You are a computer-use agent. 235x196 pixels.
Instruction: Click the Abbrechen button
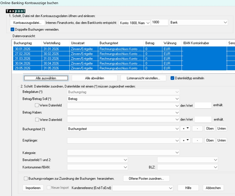point(213,188)
